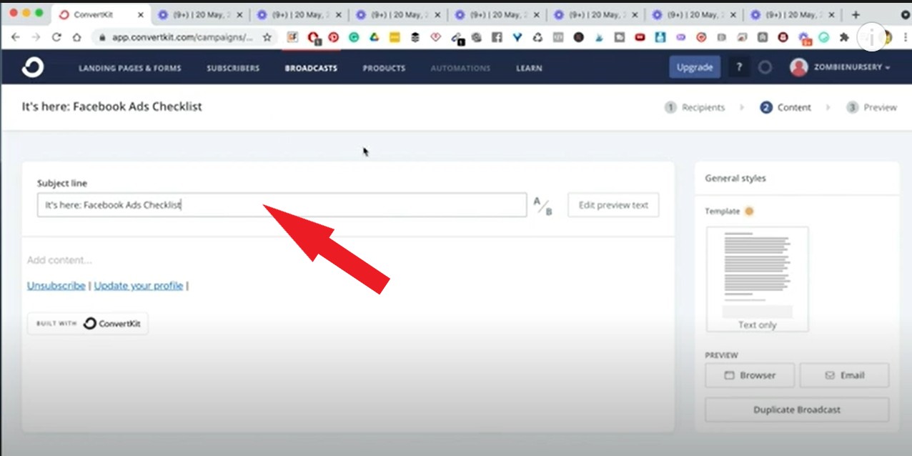912x456 pixels.
Task: Click the ZOMBIENURSERY profile avatar
Action: pos(799,66)
